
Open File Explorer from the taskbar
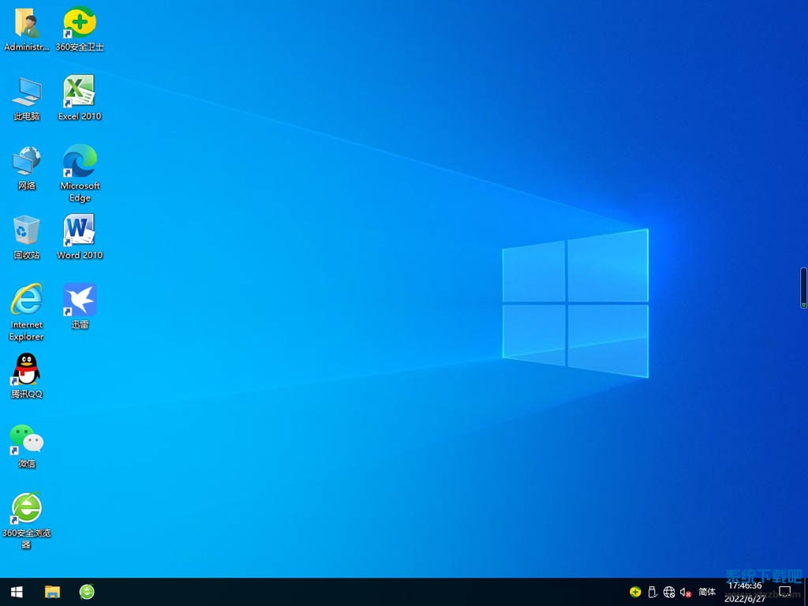pyautogui.click(x=52, y=592)
